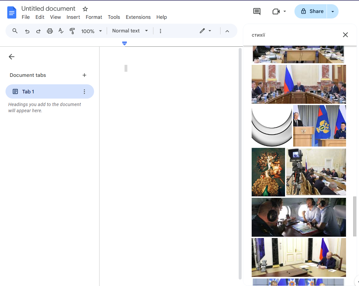Open the Insert menu
359x286 pixels.
tap(73, 17)
